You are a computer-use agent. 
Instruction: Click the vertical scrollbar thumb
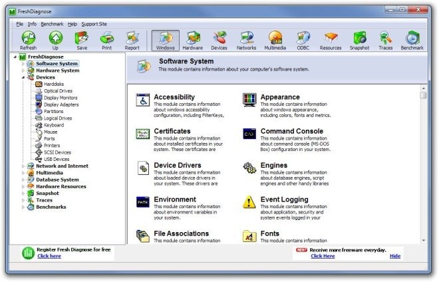tap(423, 96)
